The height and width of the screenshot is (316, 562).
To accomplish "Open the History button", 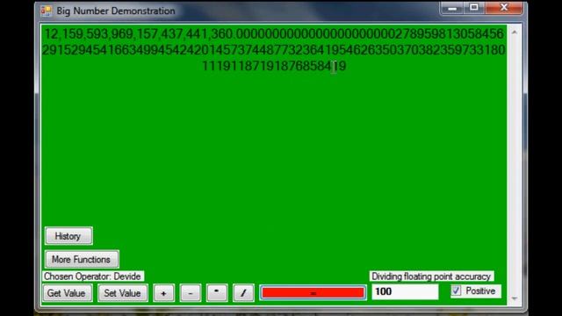I will coord(68,236).
